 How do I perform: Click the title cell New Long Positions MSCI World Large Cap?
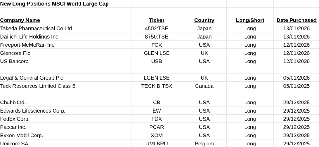(x=55, y=4)
